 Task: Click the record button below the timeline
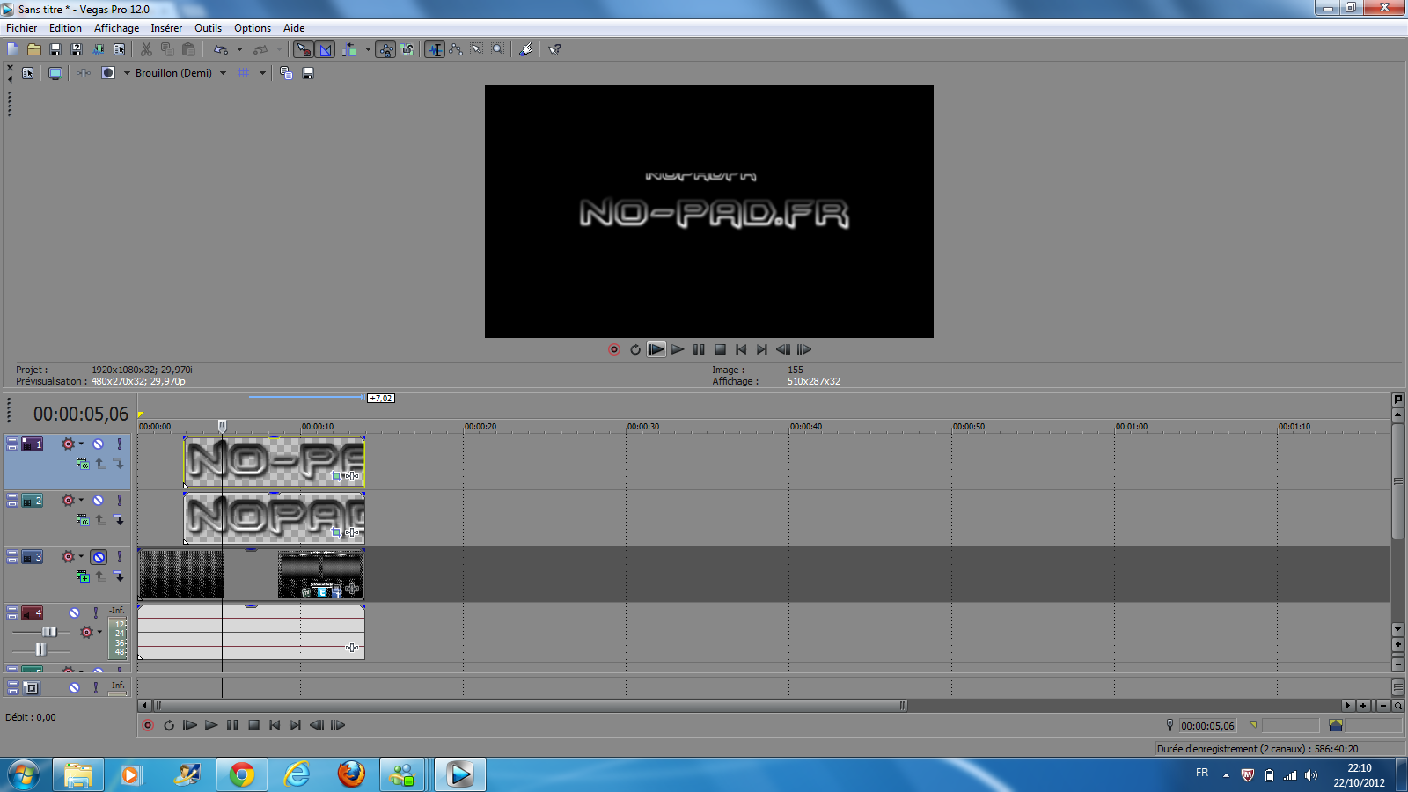pos(148,726)
